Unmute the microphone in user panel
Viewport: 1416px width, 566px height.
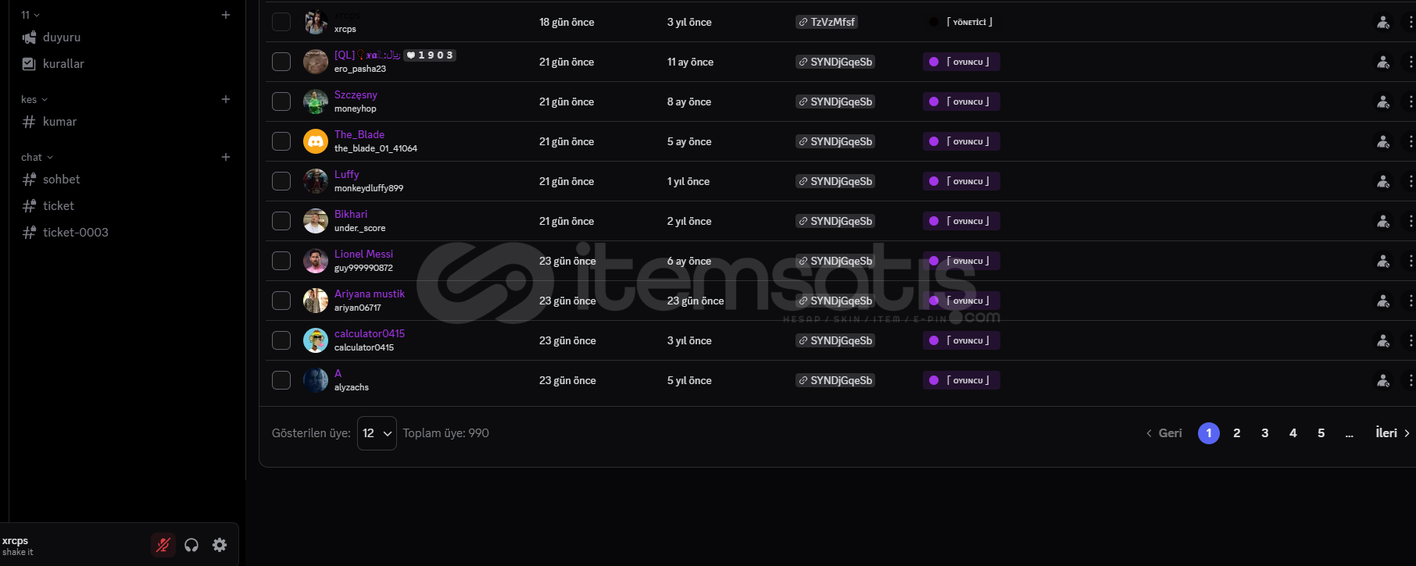163,545
